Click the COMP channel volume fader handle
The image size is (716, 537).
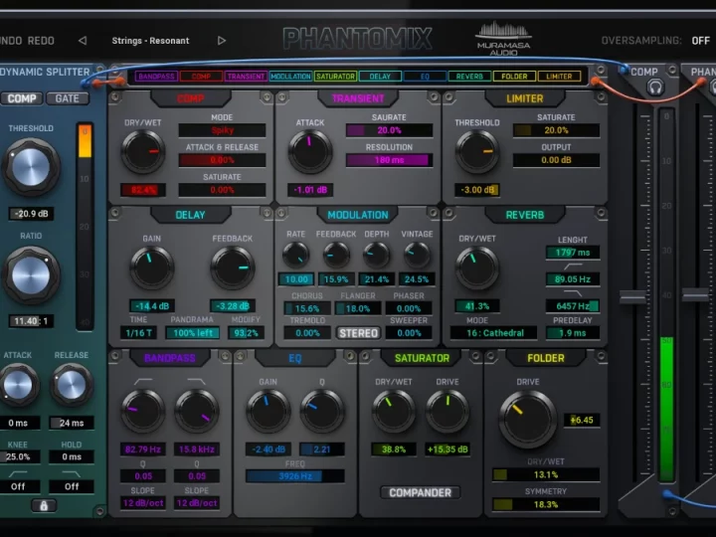[x=632, y=296]
